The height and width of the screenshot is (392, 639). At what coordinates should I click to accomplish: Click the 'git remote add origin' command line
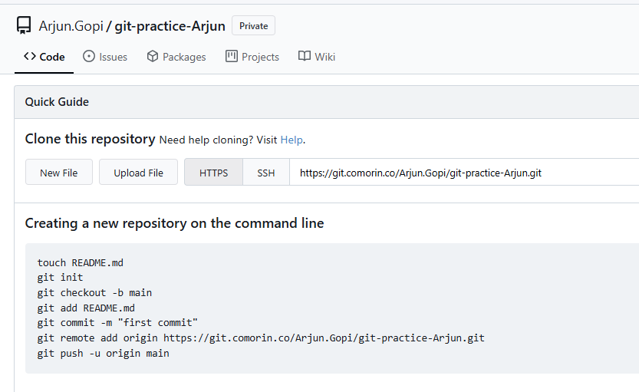click(260, 338)
